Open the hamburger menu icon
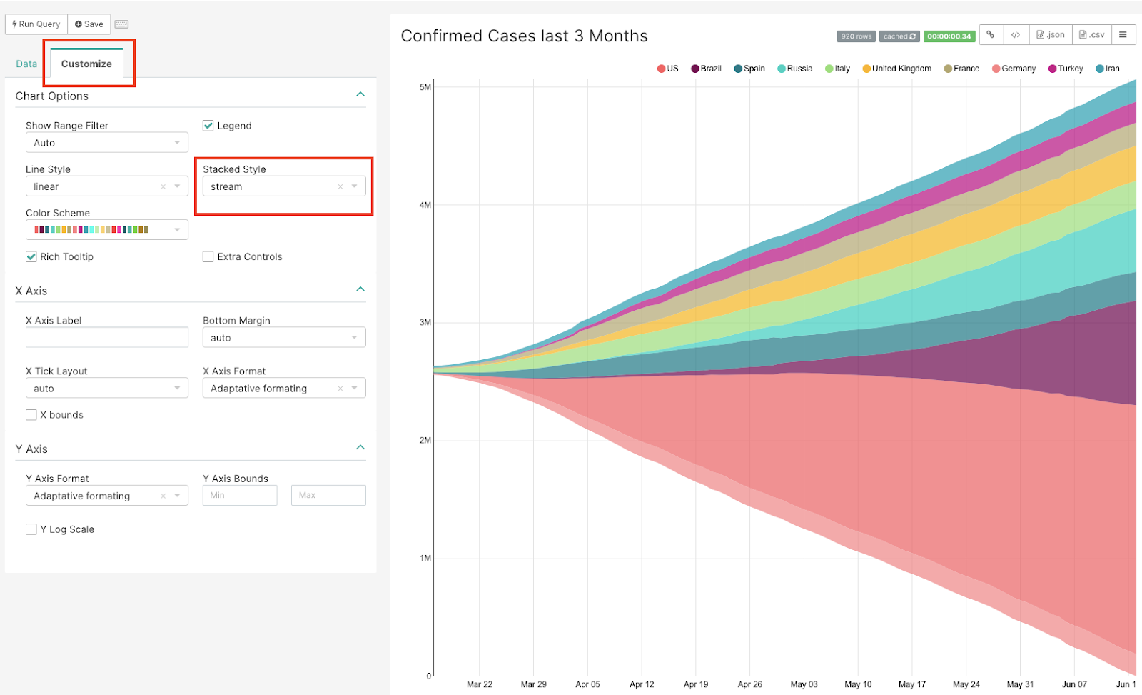The width and height of the screenshot is (1142, 695). [x=1123, y=35]
